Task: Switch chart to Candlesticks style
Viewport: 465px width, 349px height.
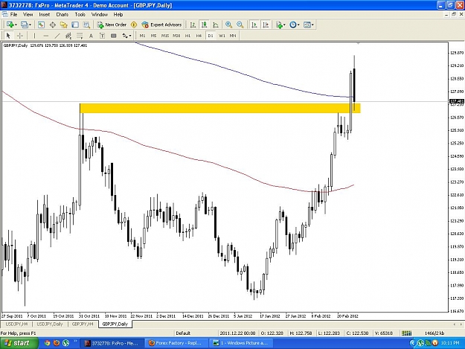Action: pyautogui.click(x=204, y=25)
